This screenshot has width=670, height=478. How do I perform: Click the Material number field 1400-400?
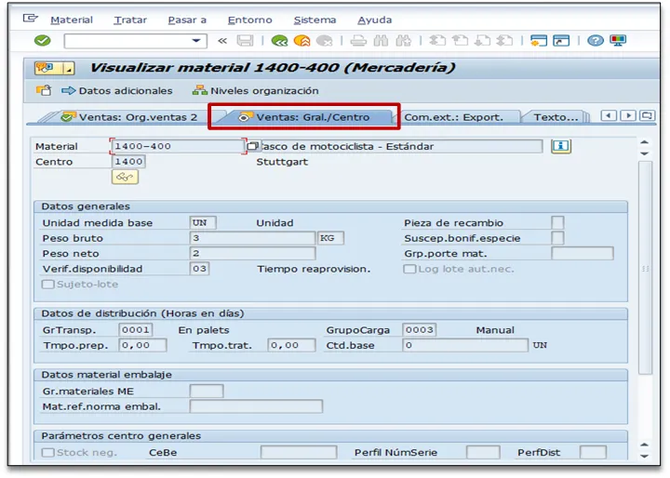178,146
